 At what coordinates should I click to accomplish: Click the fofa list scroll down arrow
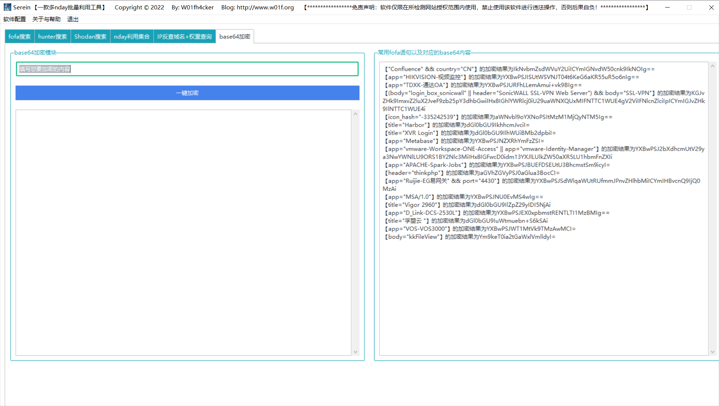[713, 352]
